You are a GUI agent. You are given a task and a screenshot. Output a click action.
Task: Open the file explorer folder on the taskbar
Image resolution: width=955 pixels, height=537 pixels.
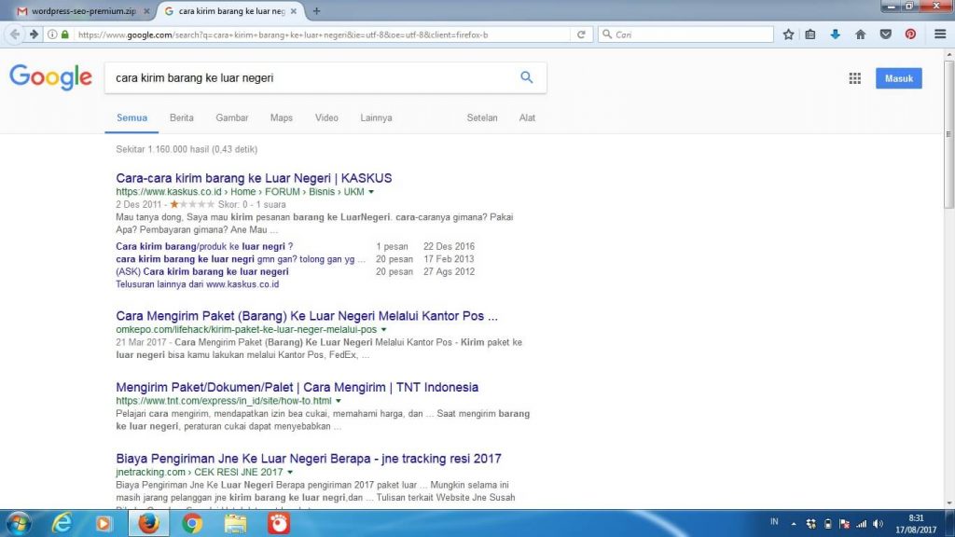click(x=235, y=523)
